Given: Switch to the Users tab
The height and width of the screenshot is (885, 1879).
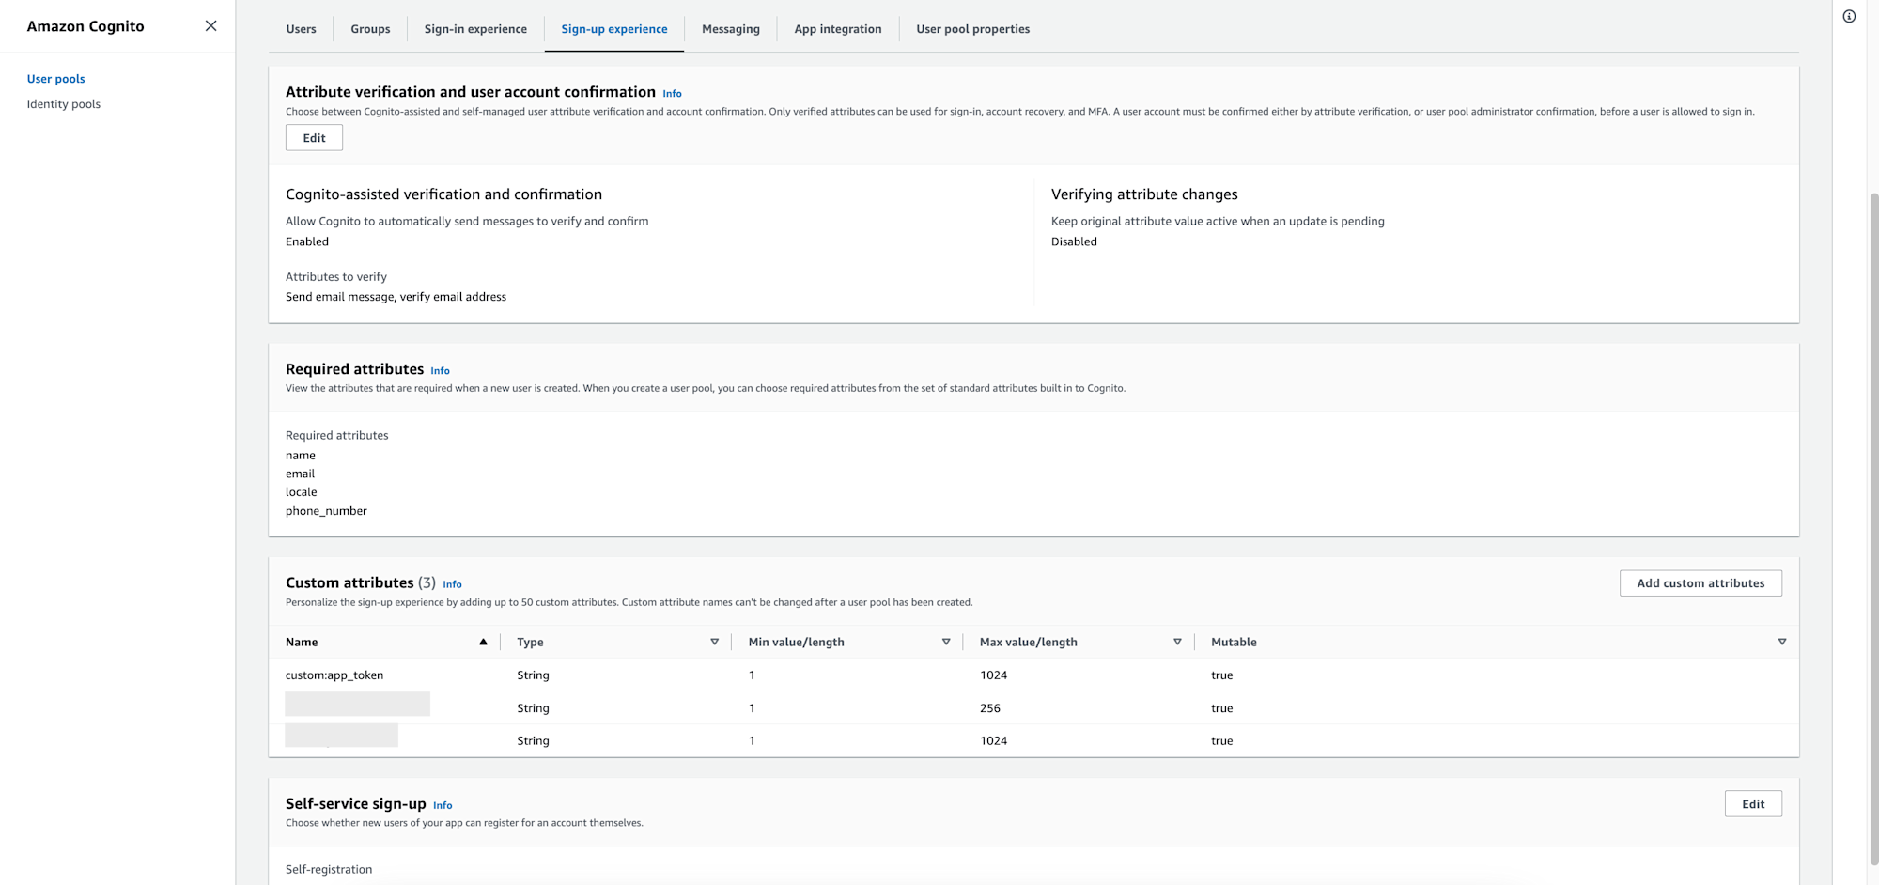Looking at the screenshot, I should coord(301,29).
